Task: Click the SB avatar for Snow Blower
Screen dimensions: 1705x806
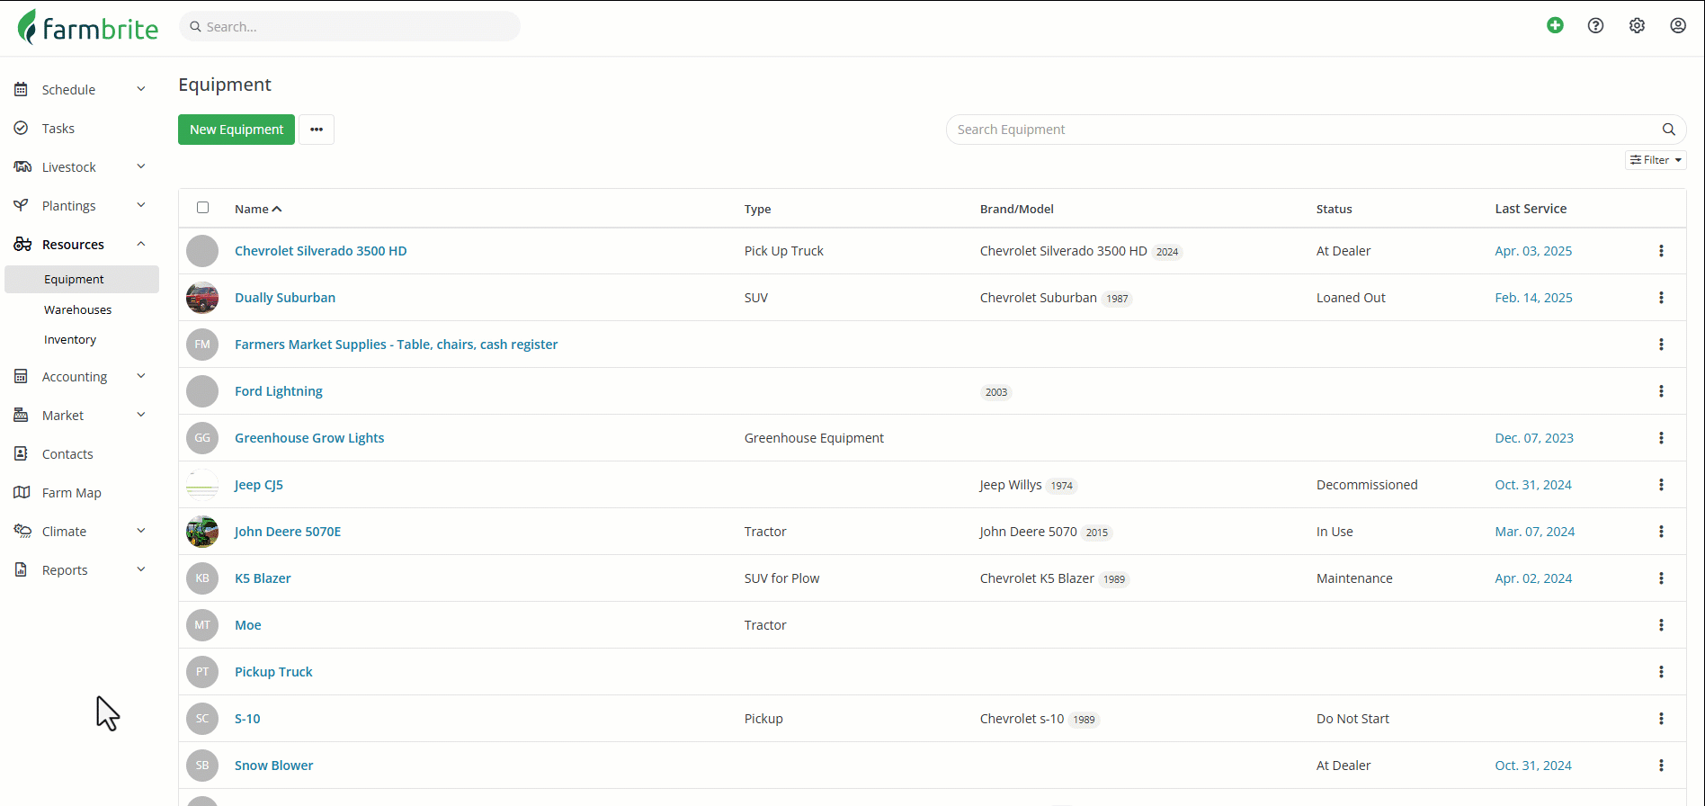Action: (x=202, y=766)
